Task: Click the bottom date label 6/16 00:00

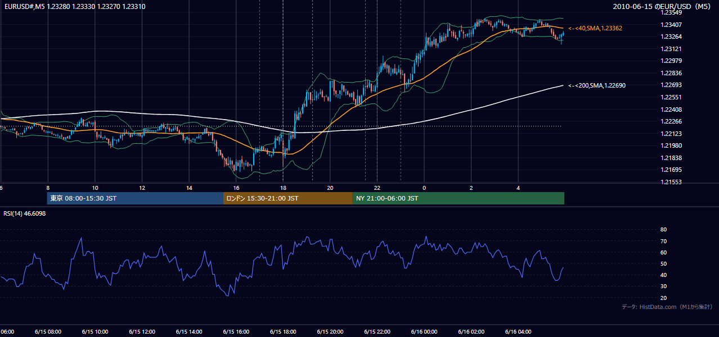Action: pyautogui.click(x=424, y=332)
